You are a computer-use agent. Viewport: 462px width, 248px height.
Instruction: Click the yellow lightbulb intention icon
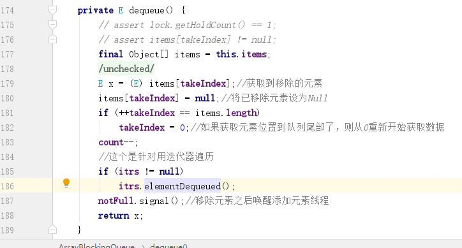point(66,183)
